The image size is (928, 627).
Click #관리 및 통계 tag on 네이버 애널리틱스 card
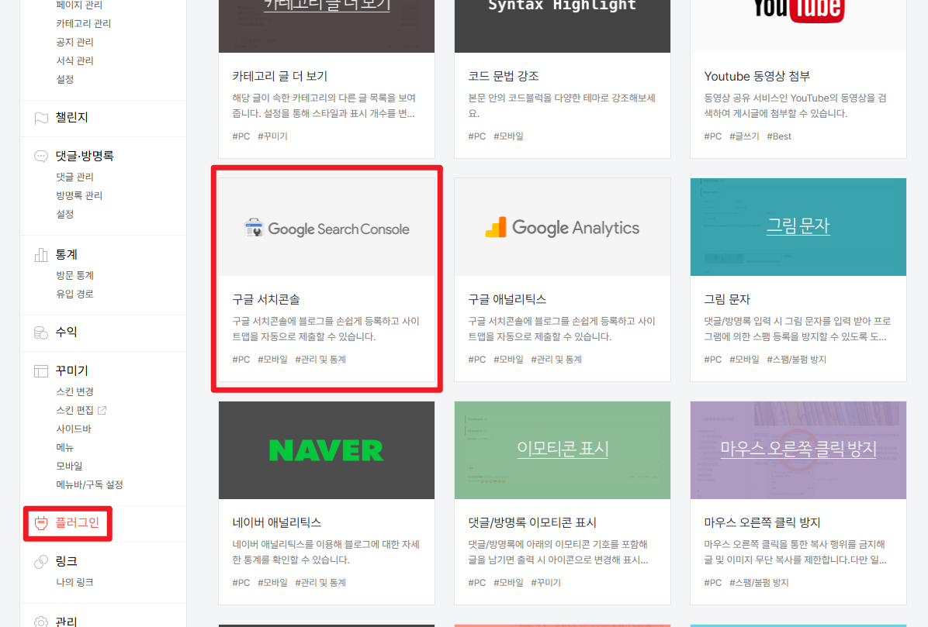[320, 584]
